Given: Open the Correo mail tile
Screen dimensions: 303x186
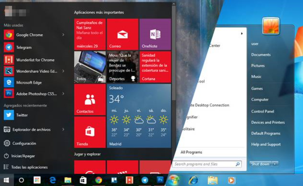Looking at the screenshot, I should tap(123, 34).
